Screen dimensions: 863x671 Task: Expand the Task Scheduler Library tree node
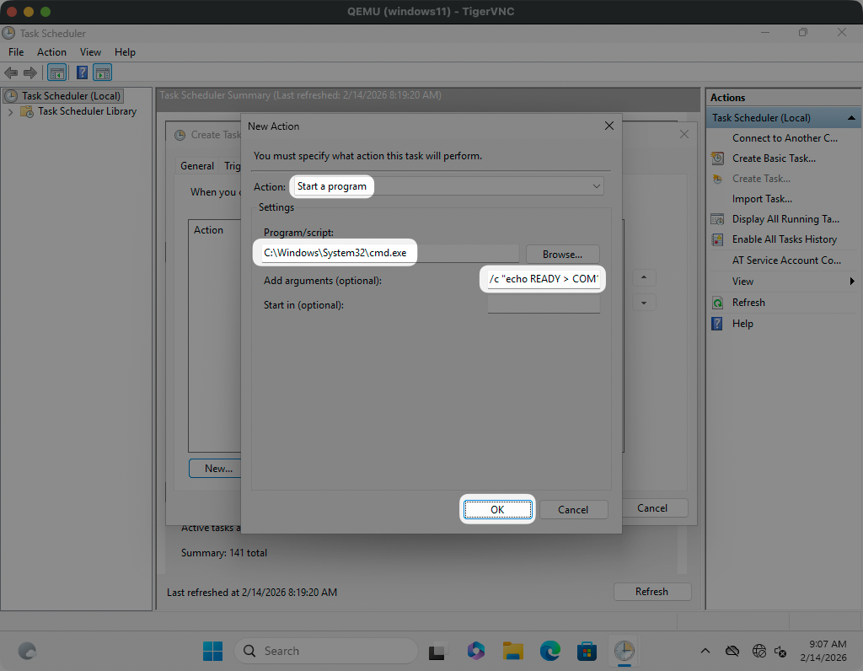click(10, 111)
